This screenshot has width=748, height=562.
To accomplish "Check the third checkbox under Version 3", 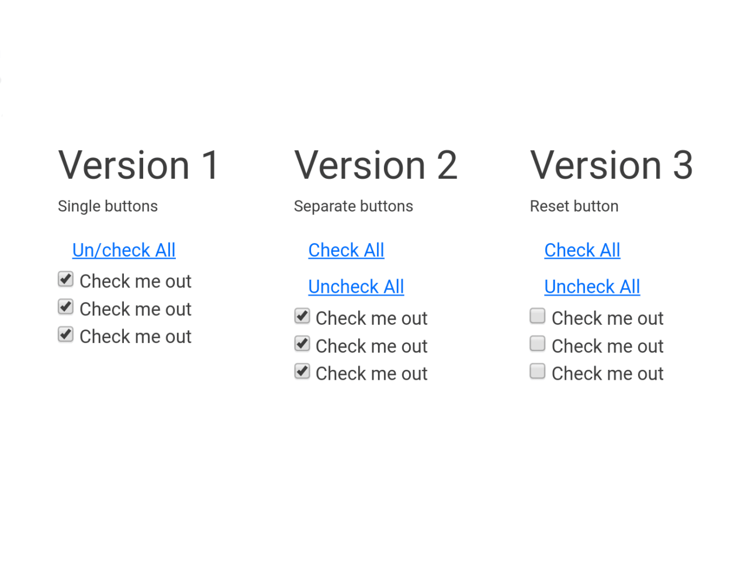I will [537, 371].
